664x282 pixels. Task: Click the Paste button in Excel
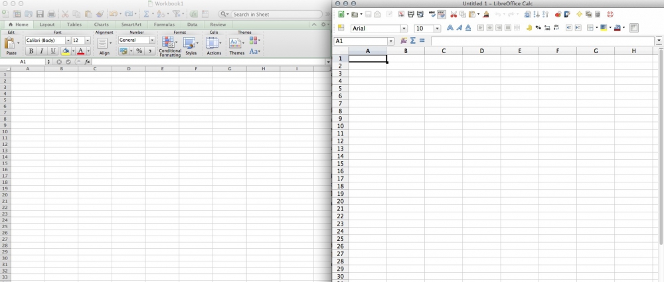pos(11,45)
